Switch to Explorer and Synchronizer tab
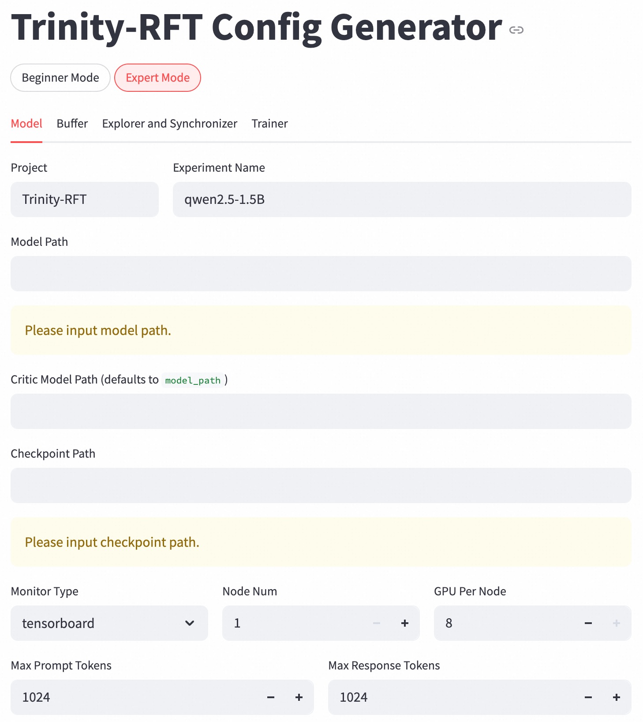This screenshot has height=722, width=643. (170, 124)
